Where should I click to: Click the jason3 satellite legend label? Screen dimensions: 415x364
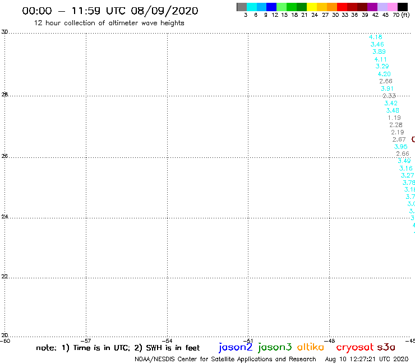tap(275, 348)
